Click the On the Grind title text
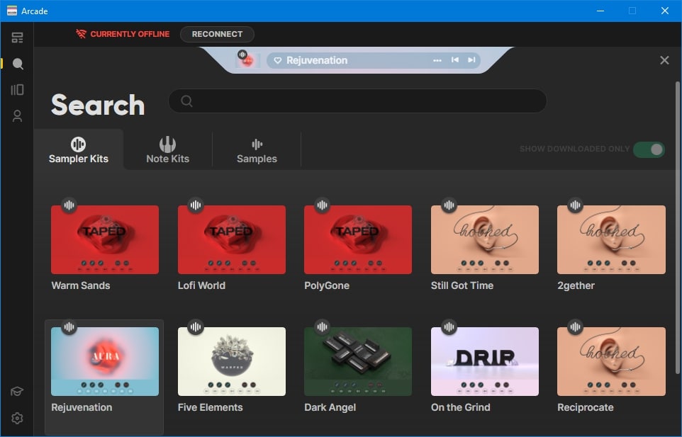 click(460, 407)
